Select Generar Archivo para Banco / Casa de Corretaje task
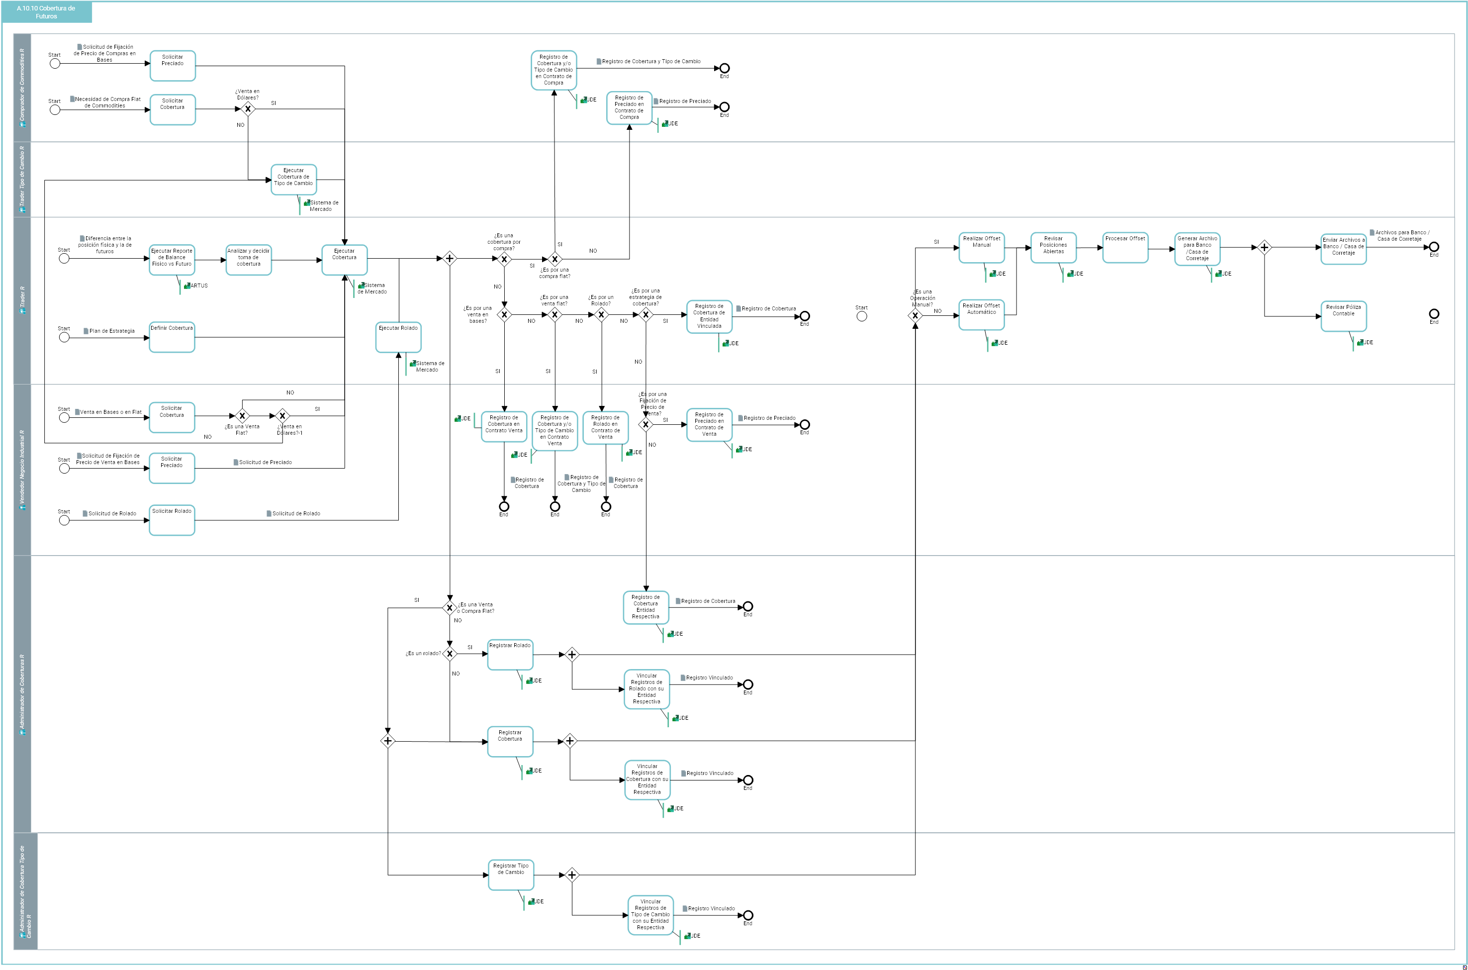The height and width of the screenshot is (970, 1468). point(1198,249)
